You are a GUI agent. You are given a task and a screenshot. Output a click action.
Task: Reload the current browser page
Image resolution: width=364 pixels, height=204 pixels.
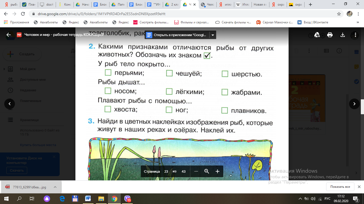(x=23, y=14)
